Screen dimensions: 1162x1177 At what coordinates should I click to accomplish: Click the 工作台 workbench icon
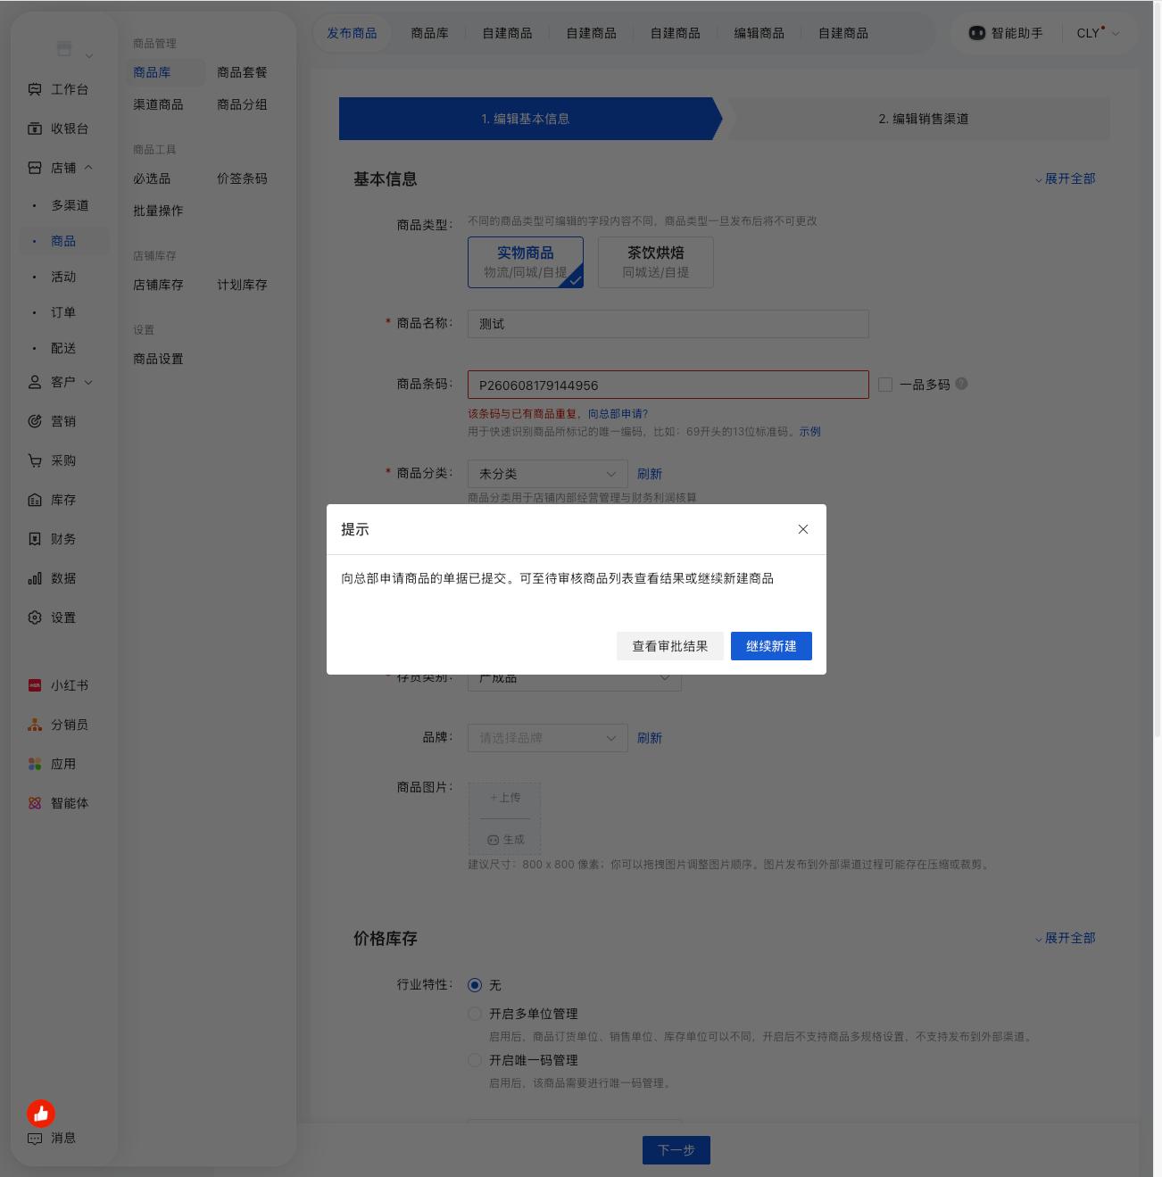coord(35,89)
